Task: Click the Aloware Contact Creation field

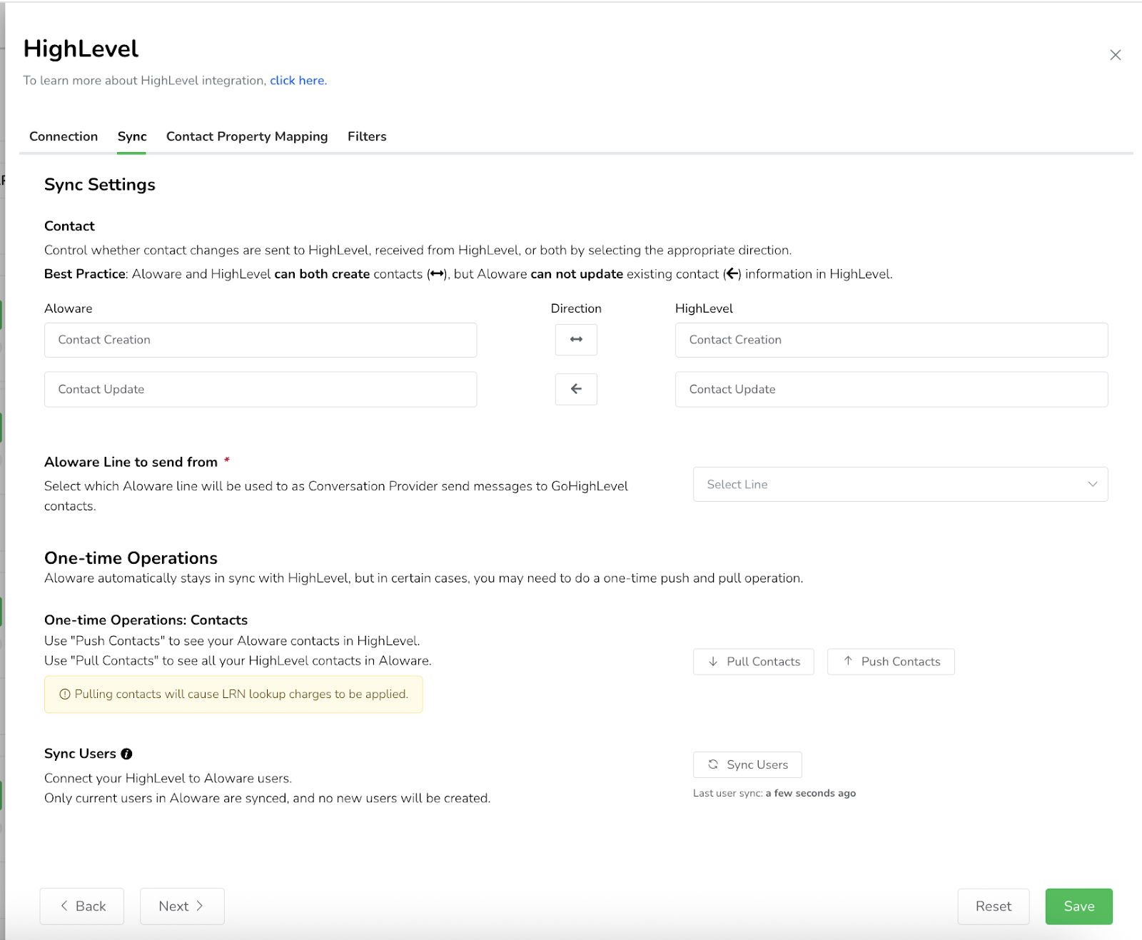Action: click(261, 340)
